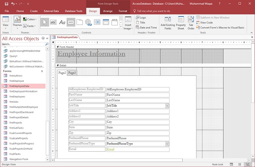Image resolution: width=255 pixels, height=167 pixels.
Task: Expand the Controls gallery more arrow
Action: (x=121, y=27)
